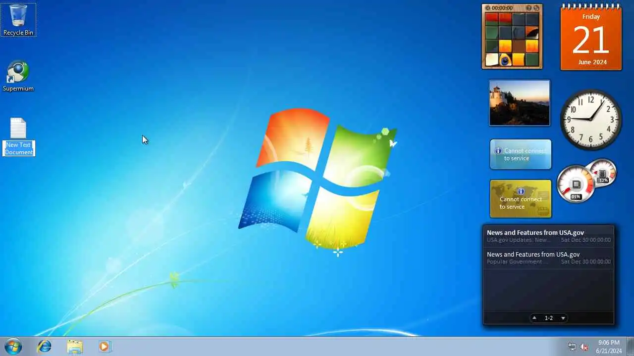Screen dimensions: 634x356
Task: Launch Internet Explorer from the taskbar
Action: click(x=45, y=347)
